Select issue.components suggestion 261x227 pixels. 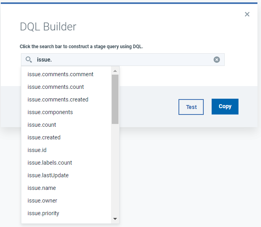[50, 112]
